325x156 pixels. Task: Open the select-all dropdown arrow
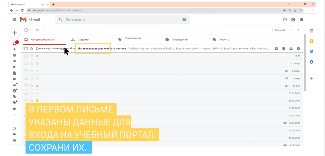click(29, 30)
